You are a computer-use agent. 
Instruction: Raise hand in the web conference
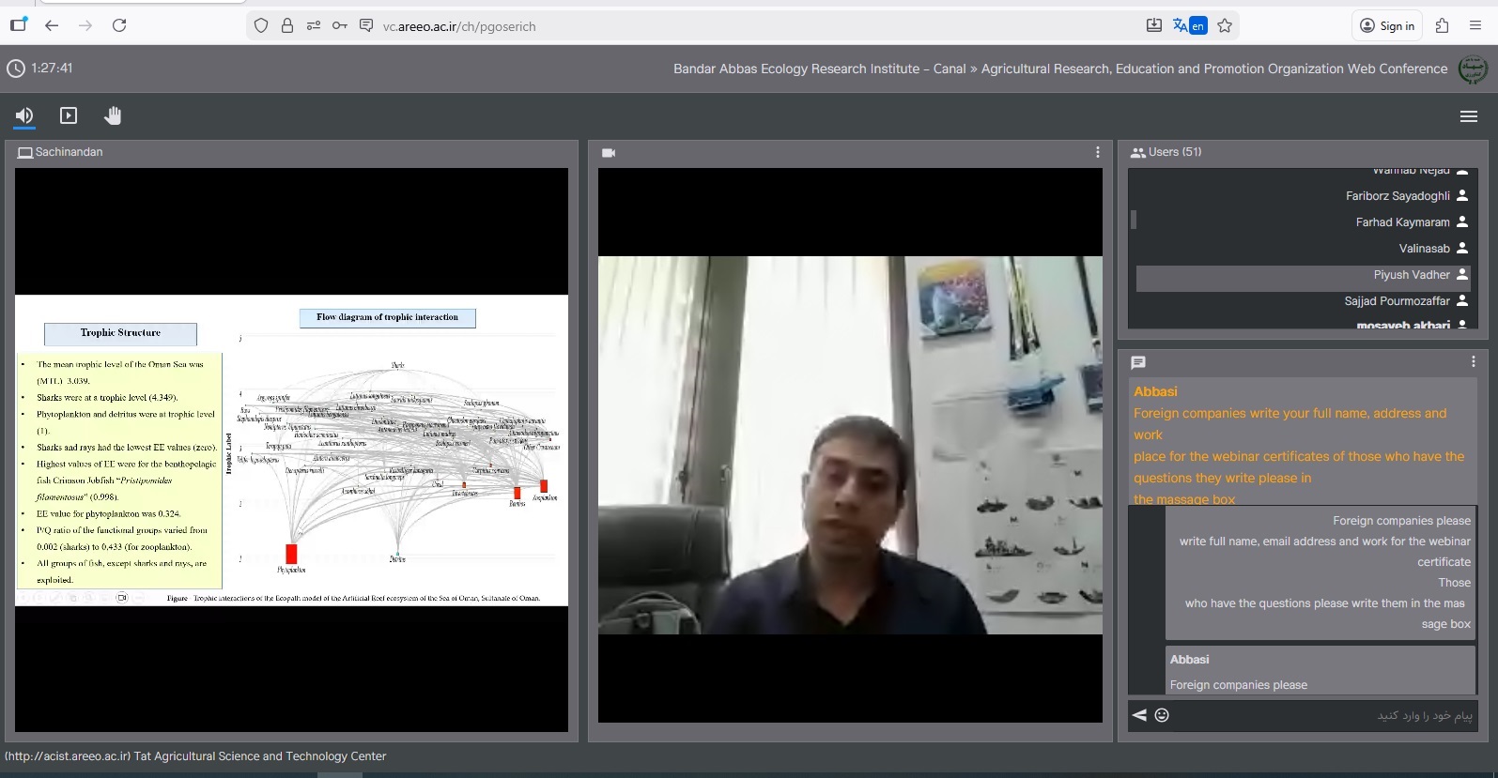tap(113, 115)
